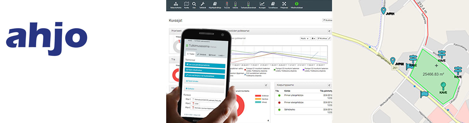Click the red Kriittinen legend swatch
The height and width of the screenshot is (123, 469).
pos(257,95)
